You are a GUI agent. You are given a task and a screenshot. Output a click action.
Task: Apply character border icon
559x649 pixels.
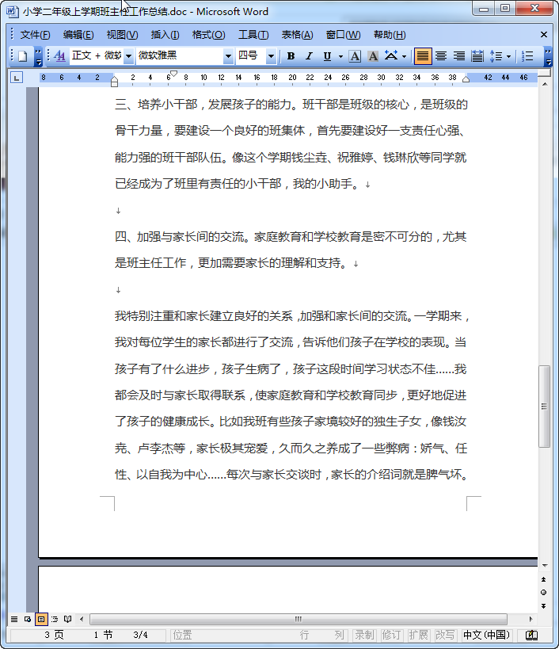[355, 56]
